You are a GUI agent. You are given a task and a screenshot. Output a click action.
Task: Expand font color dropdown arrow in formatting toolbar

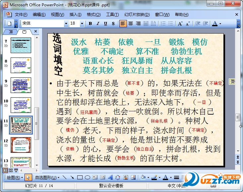pos(220,24)
